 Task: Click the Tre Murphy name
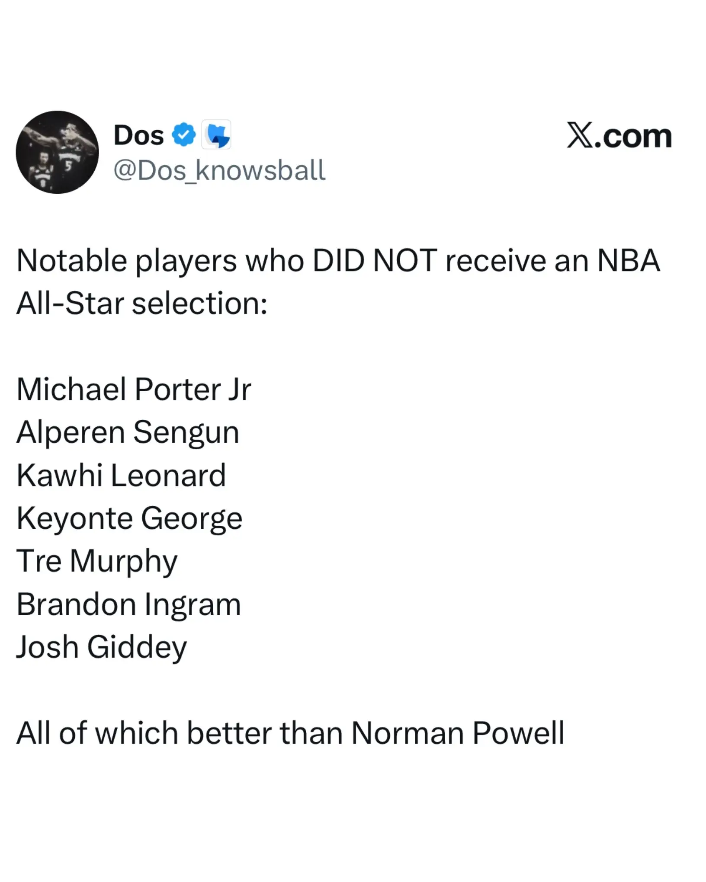pyautogui.click(x=97, y=561)
